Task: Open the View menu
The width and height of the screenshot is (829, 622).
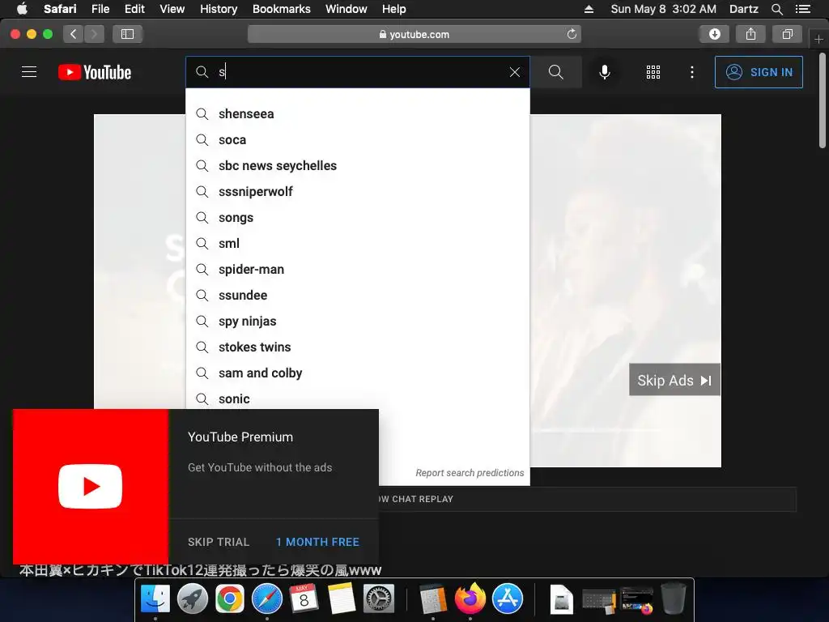Action: point(172,9)
